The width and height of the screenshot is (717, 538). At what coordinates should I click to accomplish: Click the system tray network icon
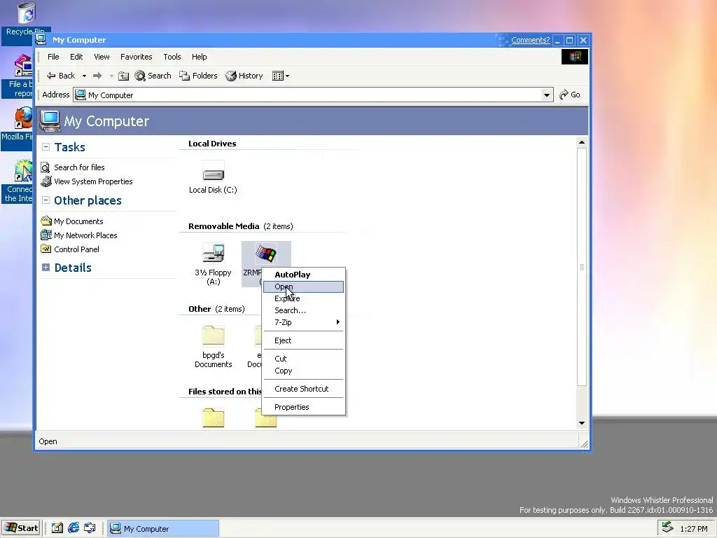pyautogui.click(x=667, y=528)
